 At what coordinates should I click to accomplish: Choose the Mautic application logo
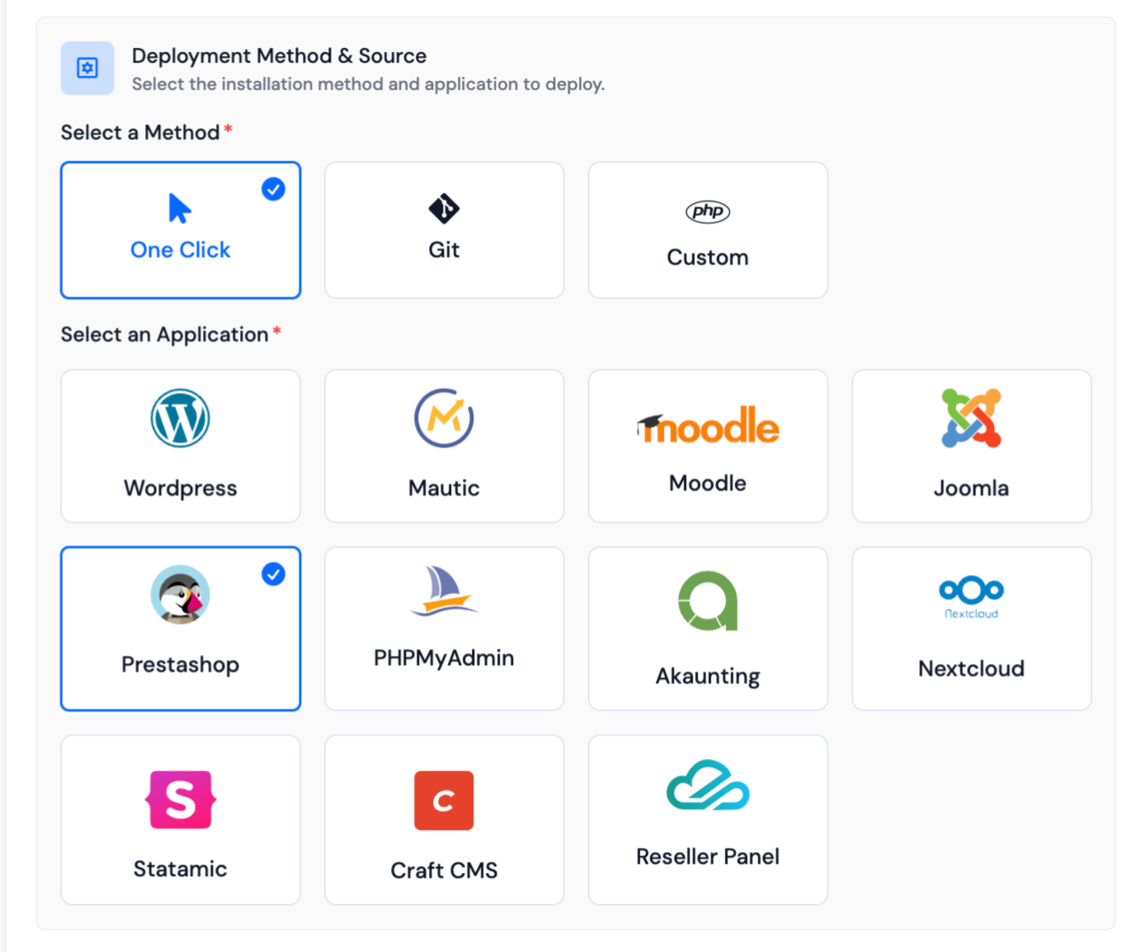click(444, 418)
